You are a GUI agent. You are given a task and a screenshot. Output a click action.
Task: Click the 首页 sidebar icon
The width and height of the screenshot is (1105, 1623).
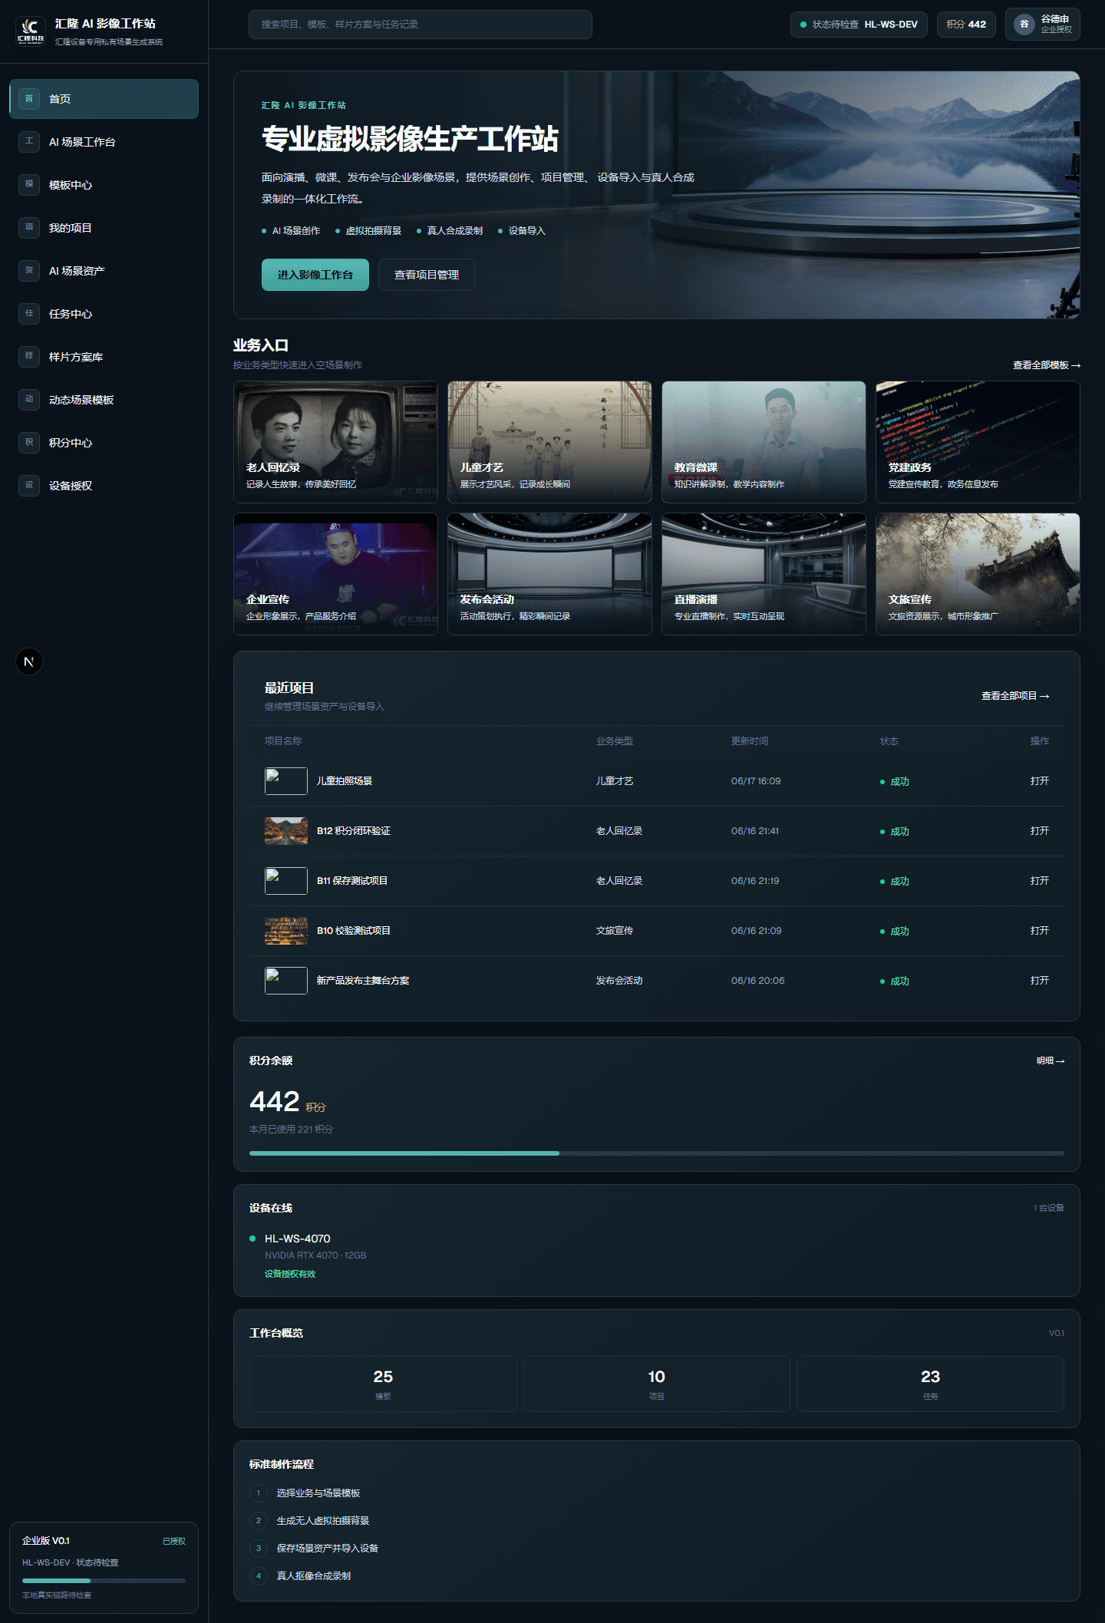coord(29,98)
